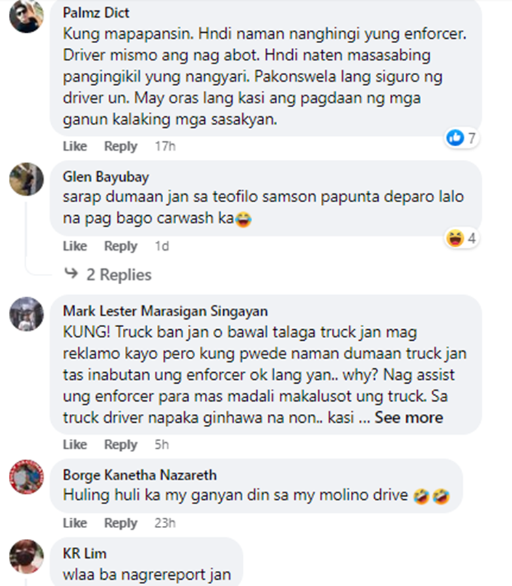Viewport: 512px width, 586px height.
Task: Expand Mark Lester's comment with See more
Action: click(408, 417)
